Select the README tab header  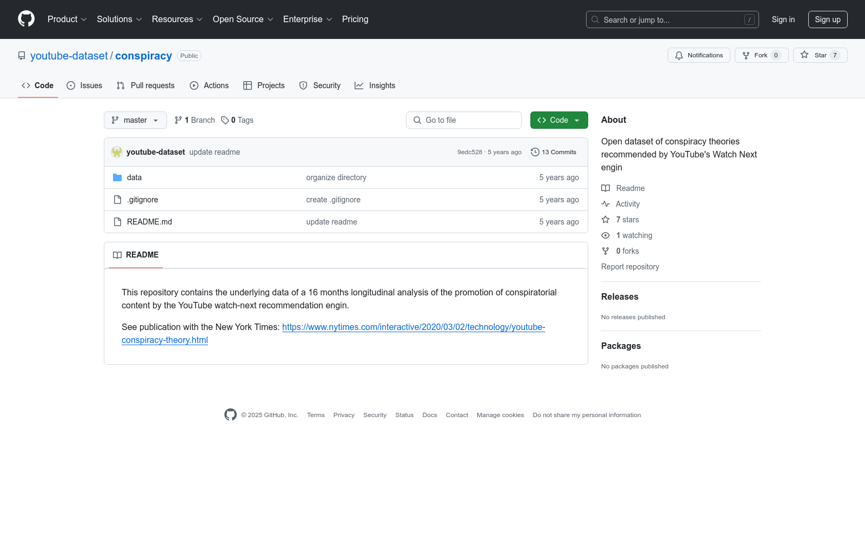pos(136,255)
